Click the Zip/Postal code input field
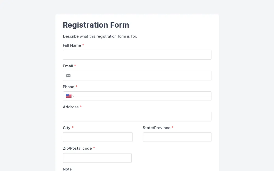 (x=97, y=158)
